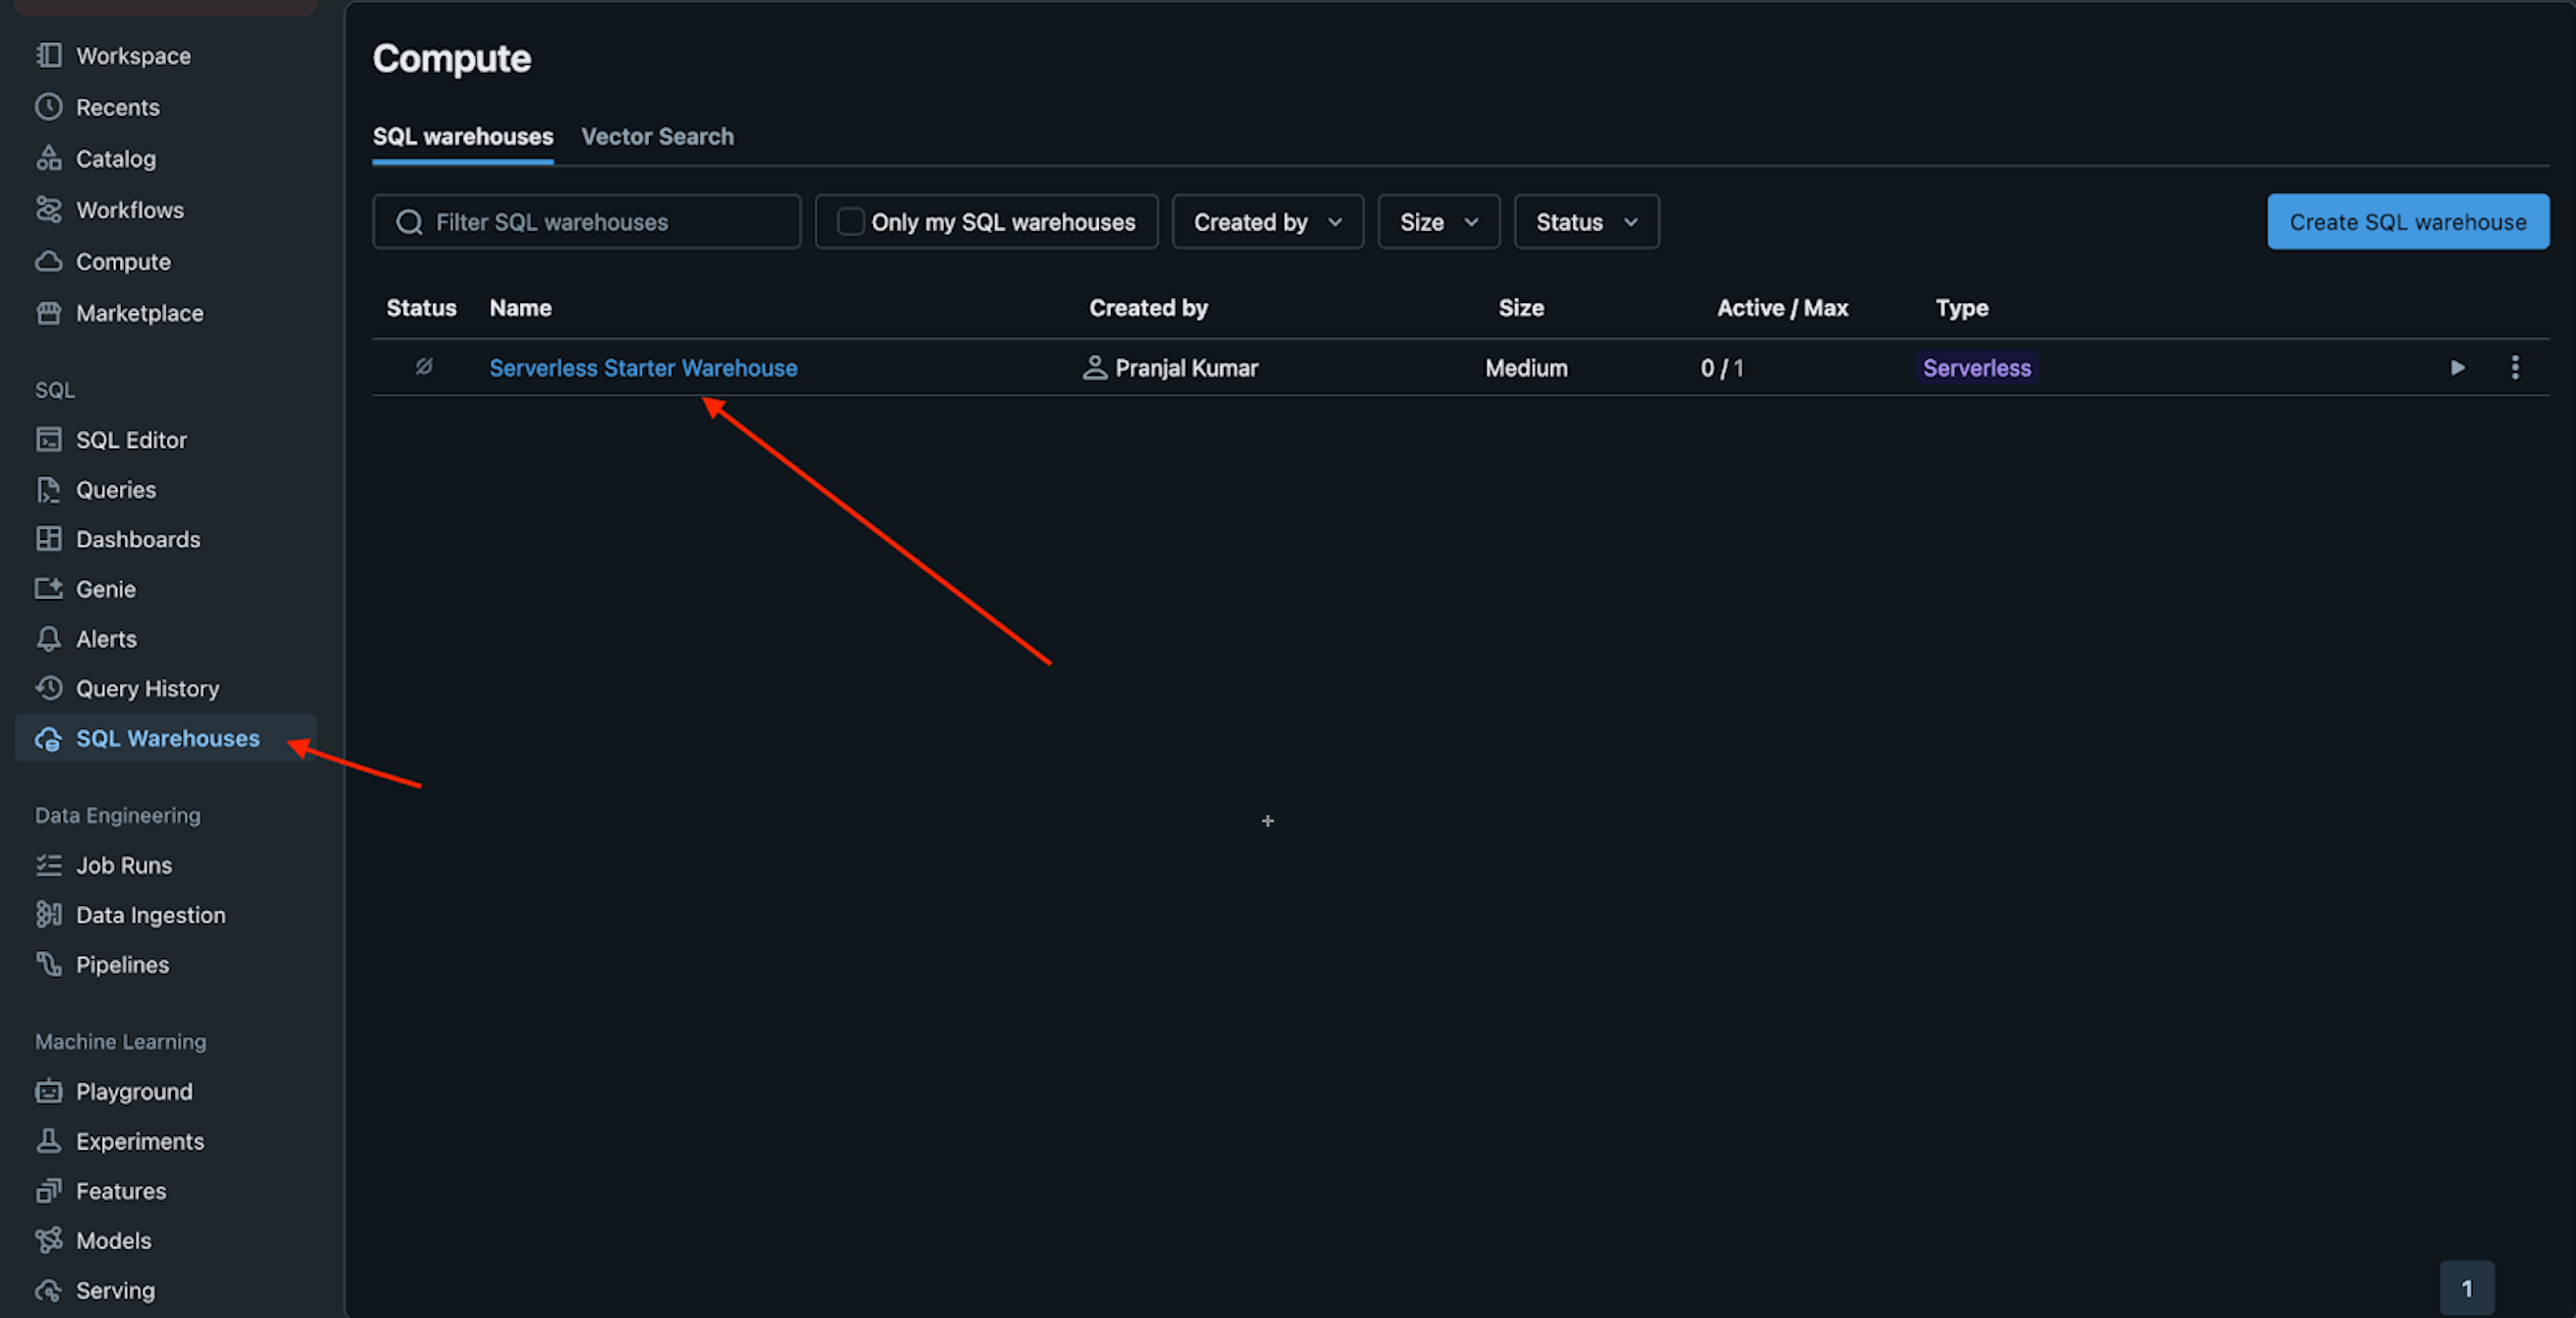Open the Dashboards icon
The height and width of the screenshot is (1318, 2576).
coord(48,538)
